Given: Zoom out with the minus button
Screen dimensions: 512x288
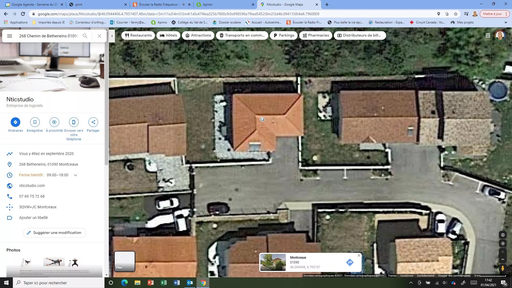Looking at the screenshot, I should [503, 259].
